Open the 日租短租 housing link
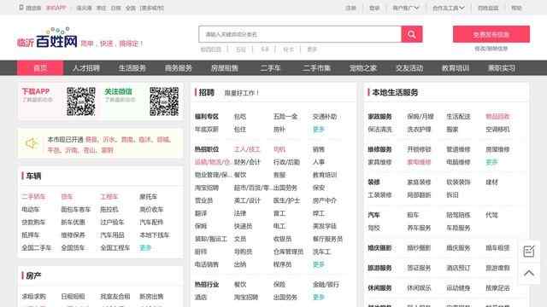The image size is (547, 307). pyautogui.click(x=73, y=297)
